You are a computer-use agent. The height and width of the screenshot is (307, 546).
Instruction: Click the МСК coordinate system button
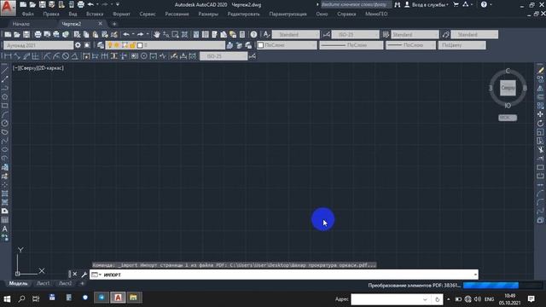[x=508, y=118]
